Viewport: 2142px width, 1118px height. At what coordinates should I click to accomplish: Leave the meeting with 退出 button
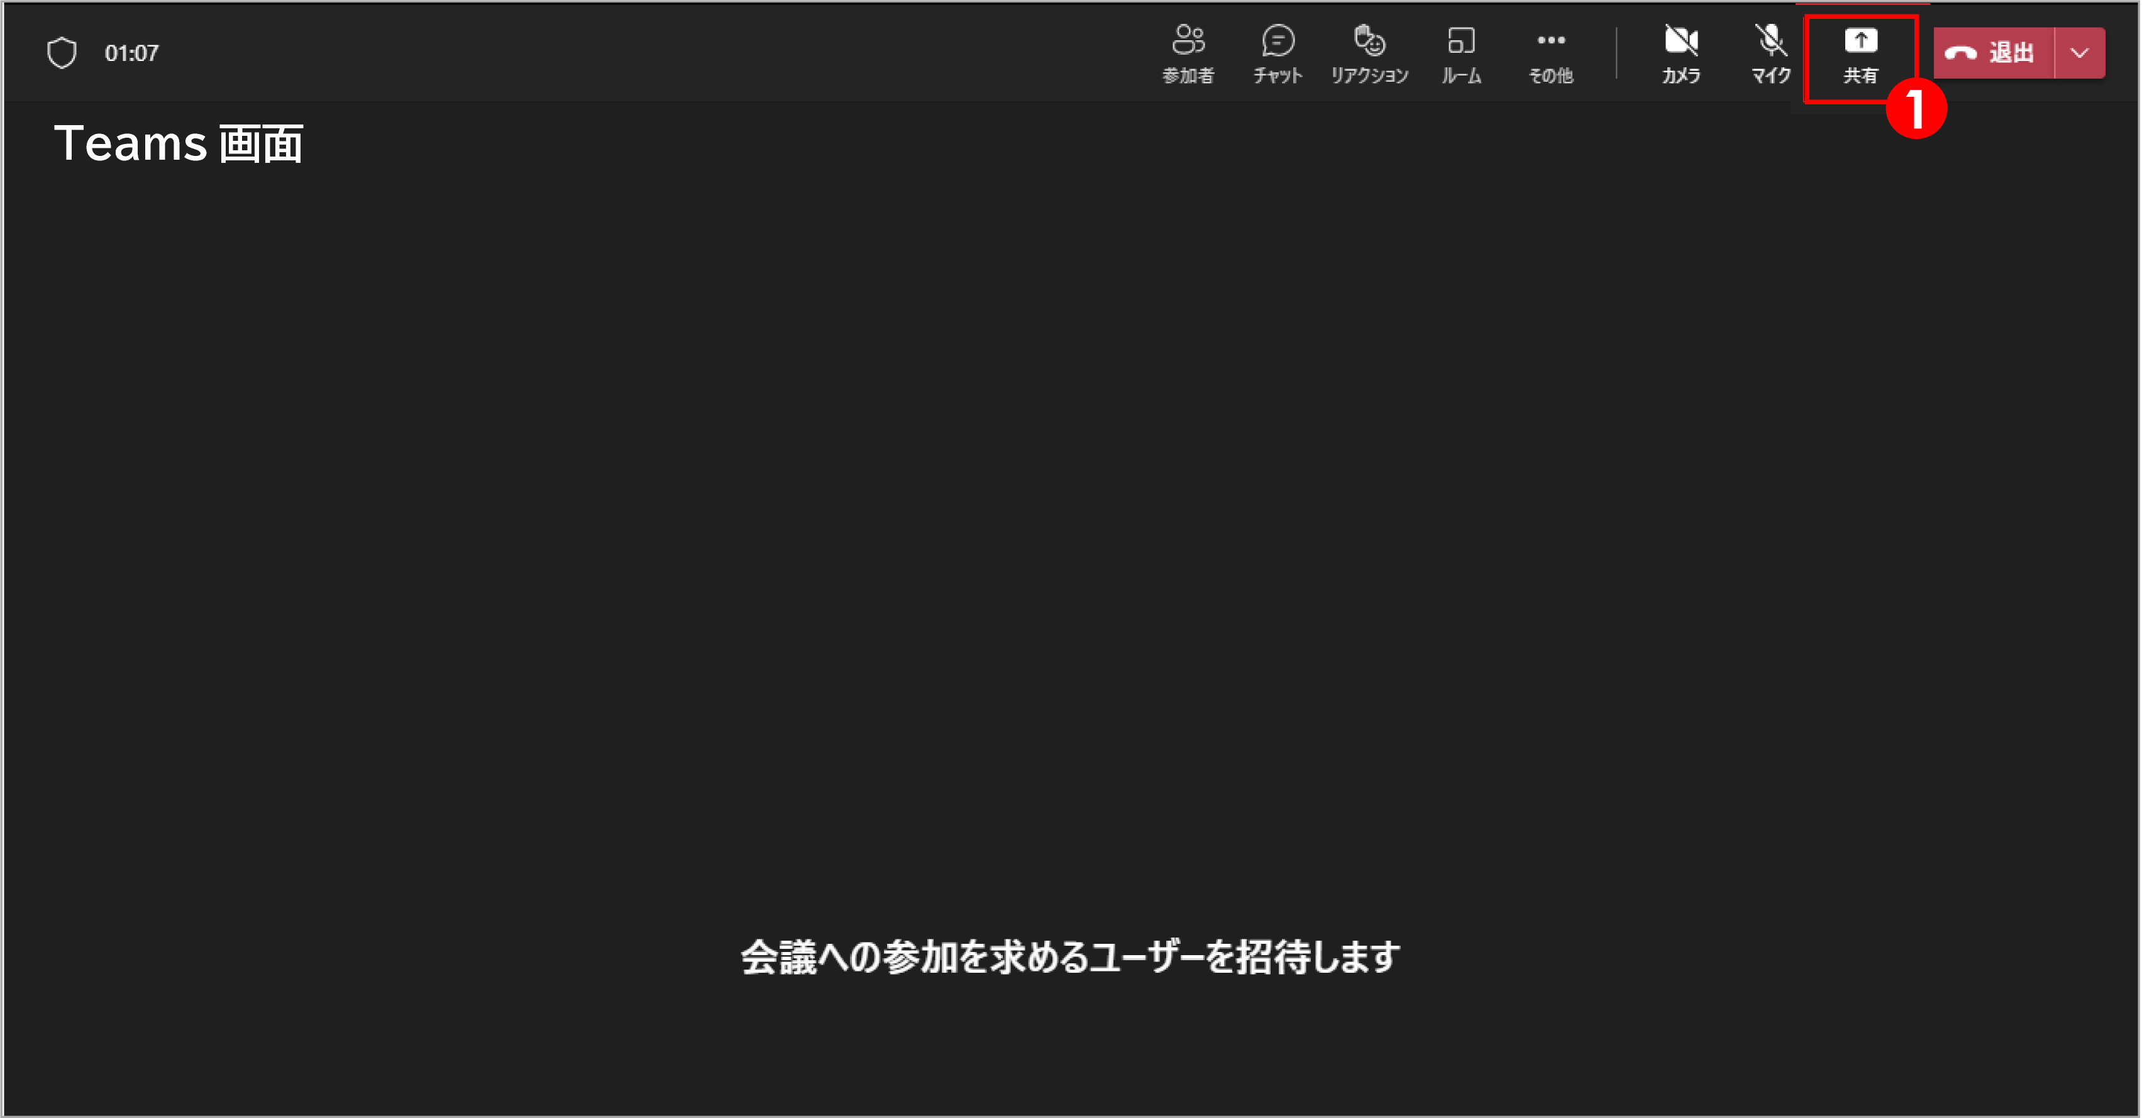[x=1994, y=53]
